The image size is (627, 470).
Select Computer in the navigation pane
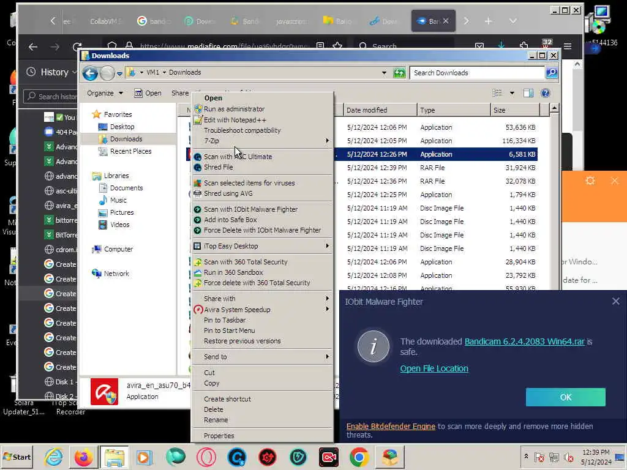coord(118,249)
